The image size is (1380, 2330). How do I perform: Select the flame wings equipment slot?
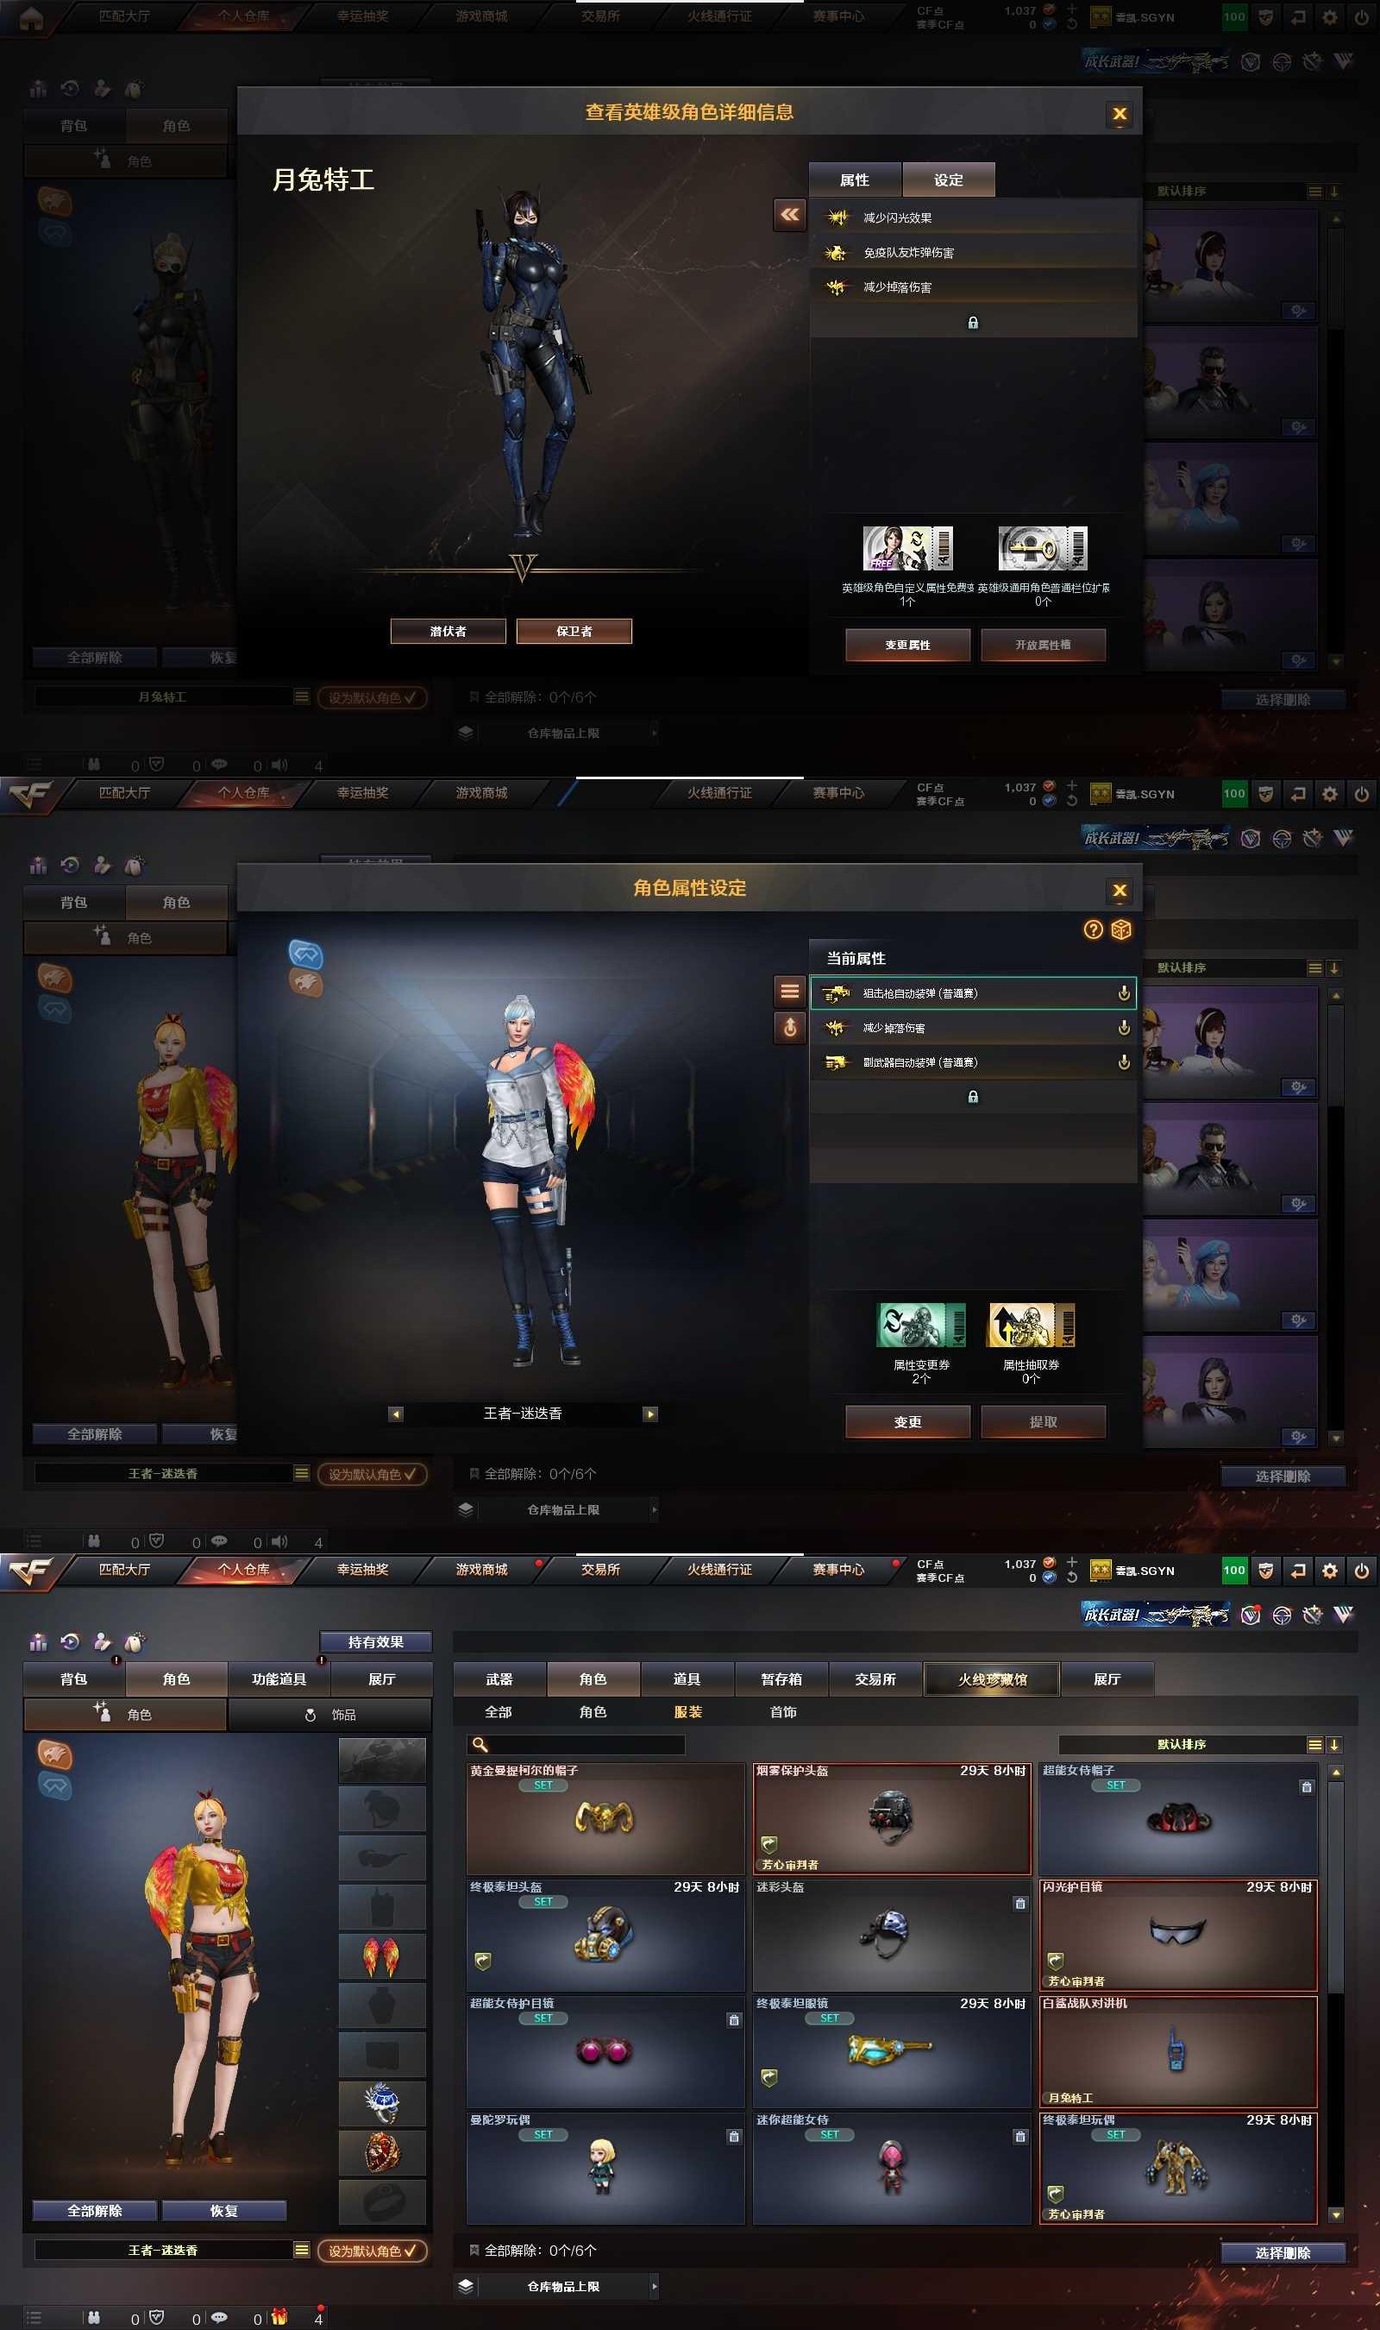tap(382, 1955)
